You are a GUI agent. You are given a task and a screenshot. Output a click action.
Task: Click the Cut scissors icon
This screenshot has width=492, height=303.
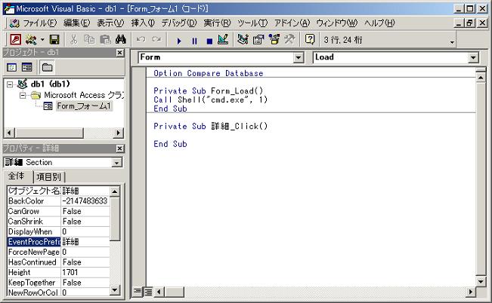pos(74,40)
